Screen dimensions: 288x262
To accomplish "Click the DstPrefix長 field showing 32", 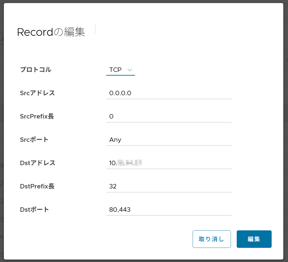I will click(169, 187).
